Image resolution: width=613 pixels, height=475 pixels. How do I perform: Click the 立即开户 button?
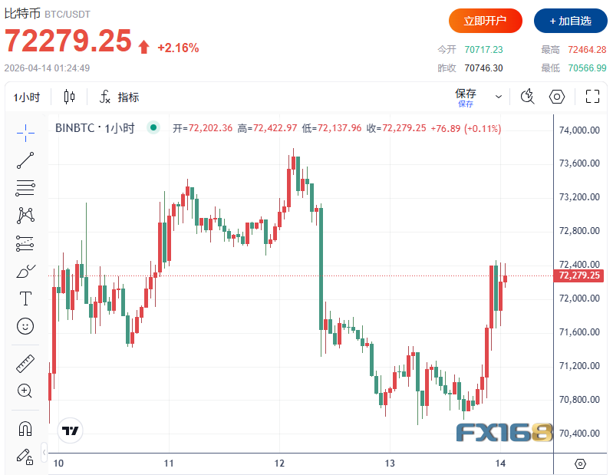coord(485,21)
